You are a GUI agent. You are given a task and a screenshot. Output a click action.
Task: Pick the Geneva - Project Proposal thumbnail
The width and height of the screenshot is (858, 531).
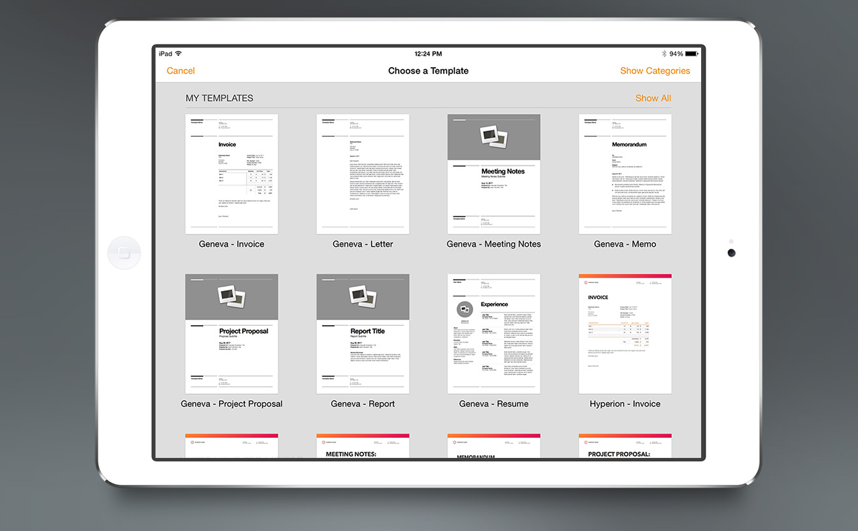pos(231,334)
